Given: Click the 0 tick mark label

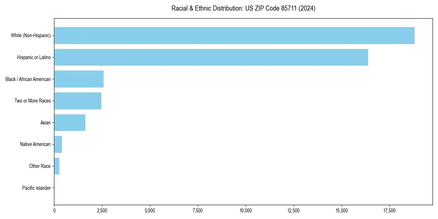Looking at the screenshot, I should coord(54,210).
